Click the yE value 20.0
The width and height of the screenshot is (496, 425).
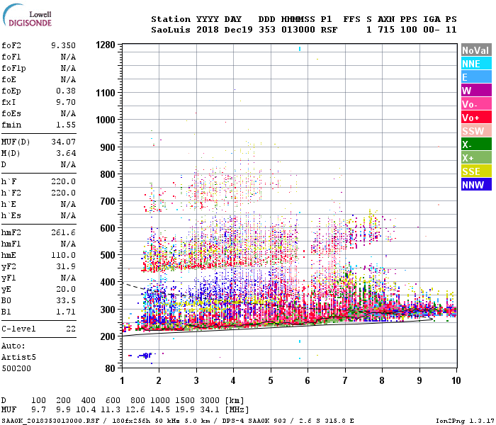pos(66,289)
